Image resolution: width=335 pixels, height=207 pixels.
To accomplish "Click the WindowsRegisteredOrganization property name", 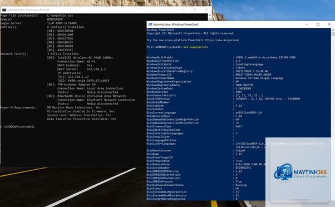I will point(169,82).
